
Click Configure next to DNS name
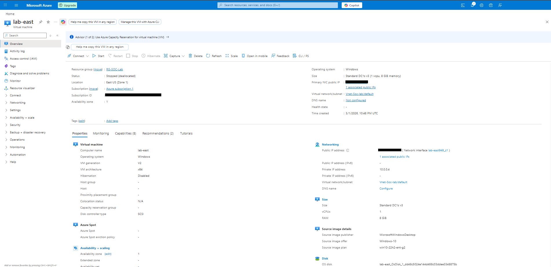386,189
